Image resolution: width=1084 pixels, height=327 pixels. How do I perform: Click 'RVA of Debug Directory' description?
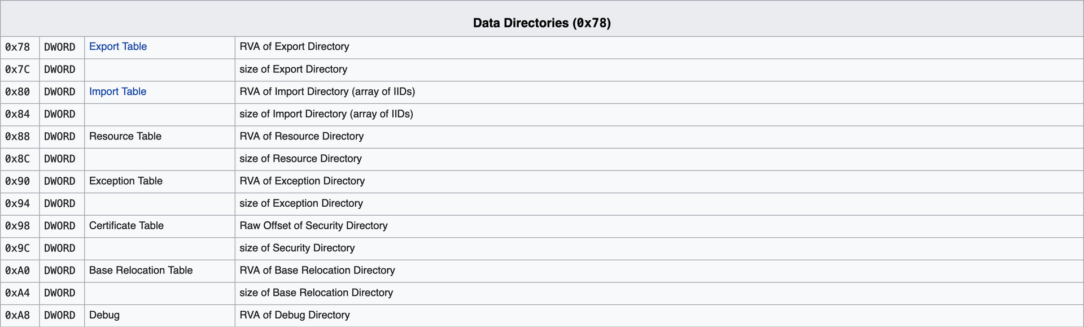tap(295, 315)
